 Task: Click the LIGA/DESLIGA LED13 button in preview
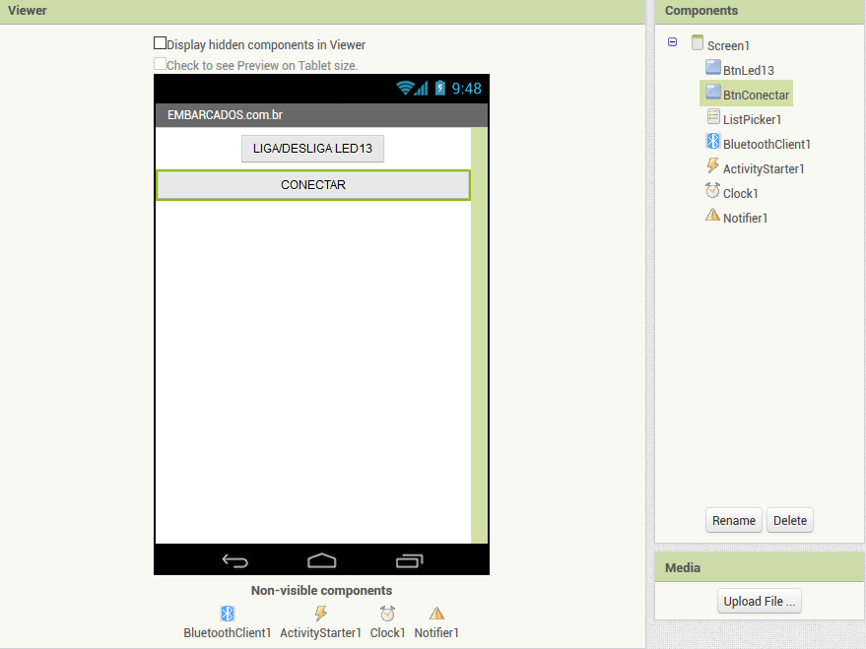point(312,149)
